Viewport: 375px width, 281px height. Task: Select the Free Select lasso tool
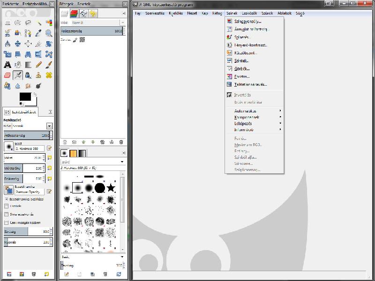click(x=28, y=23)
